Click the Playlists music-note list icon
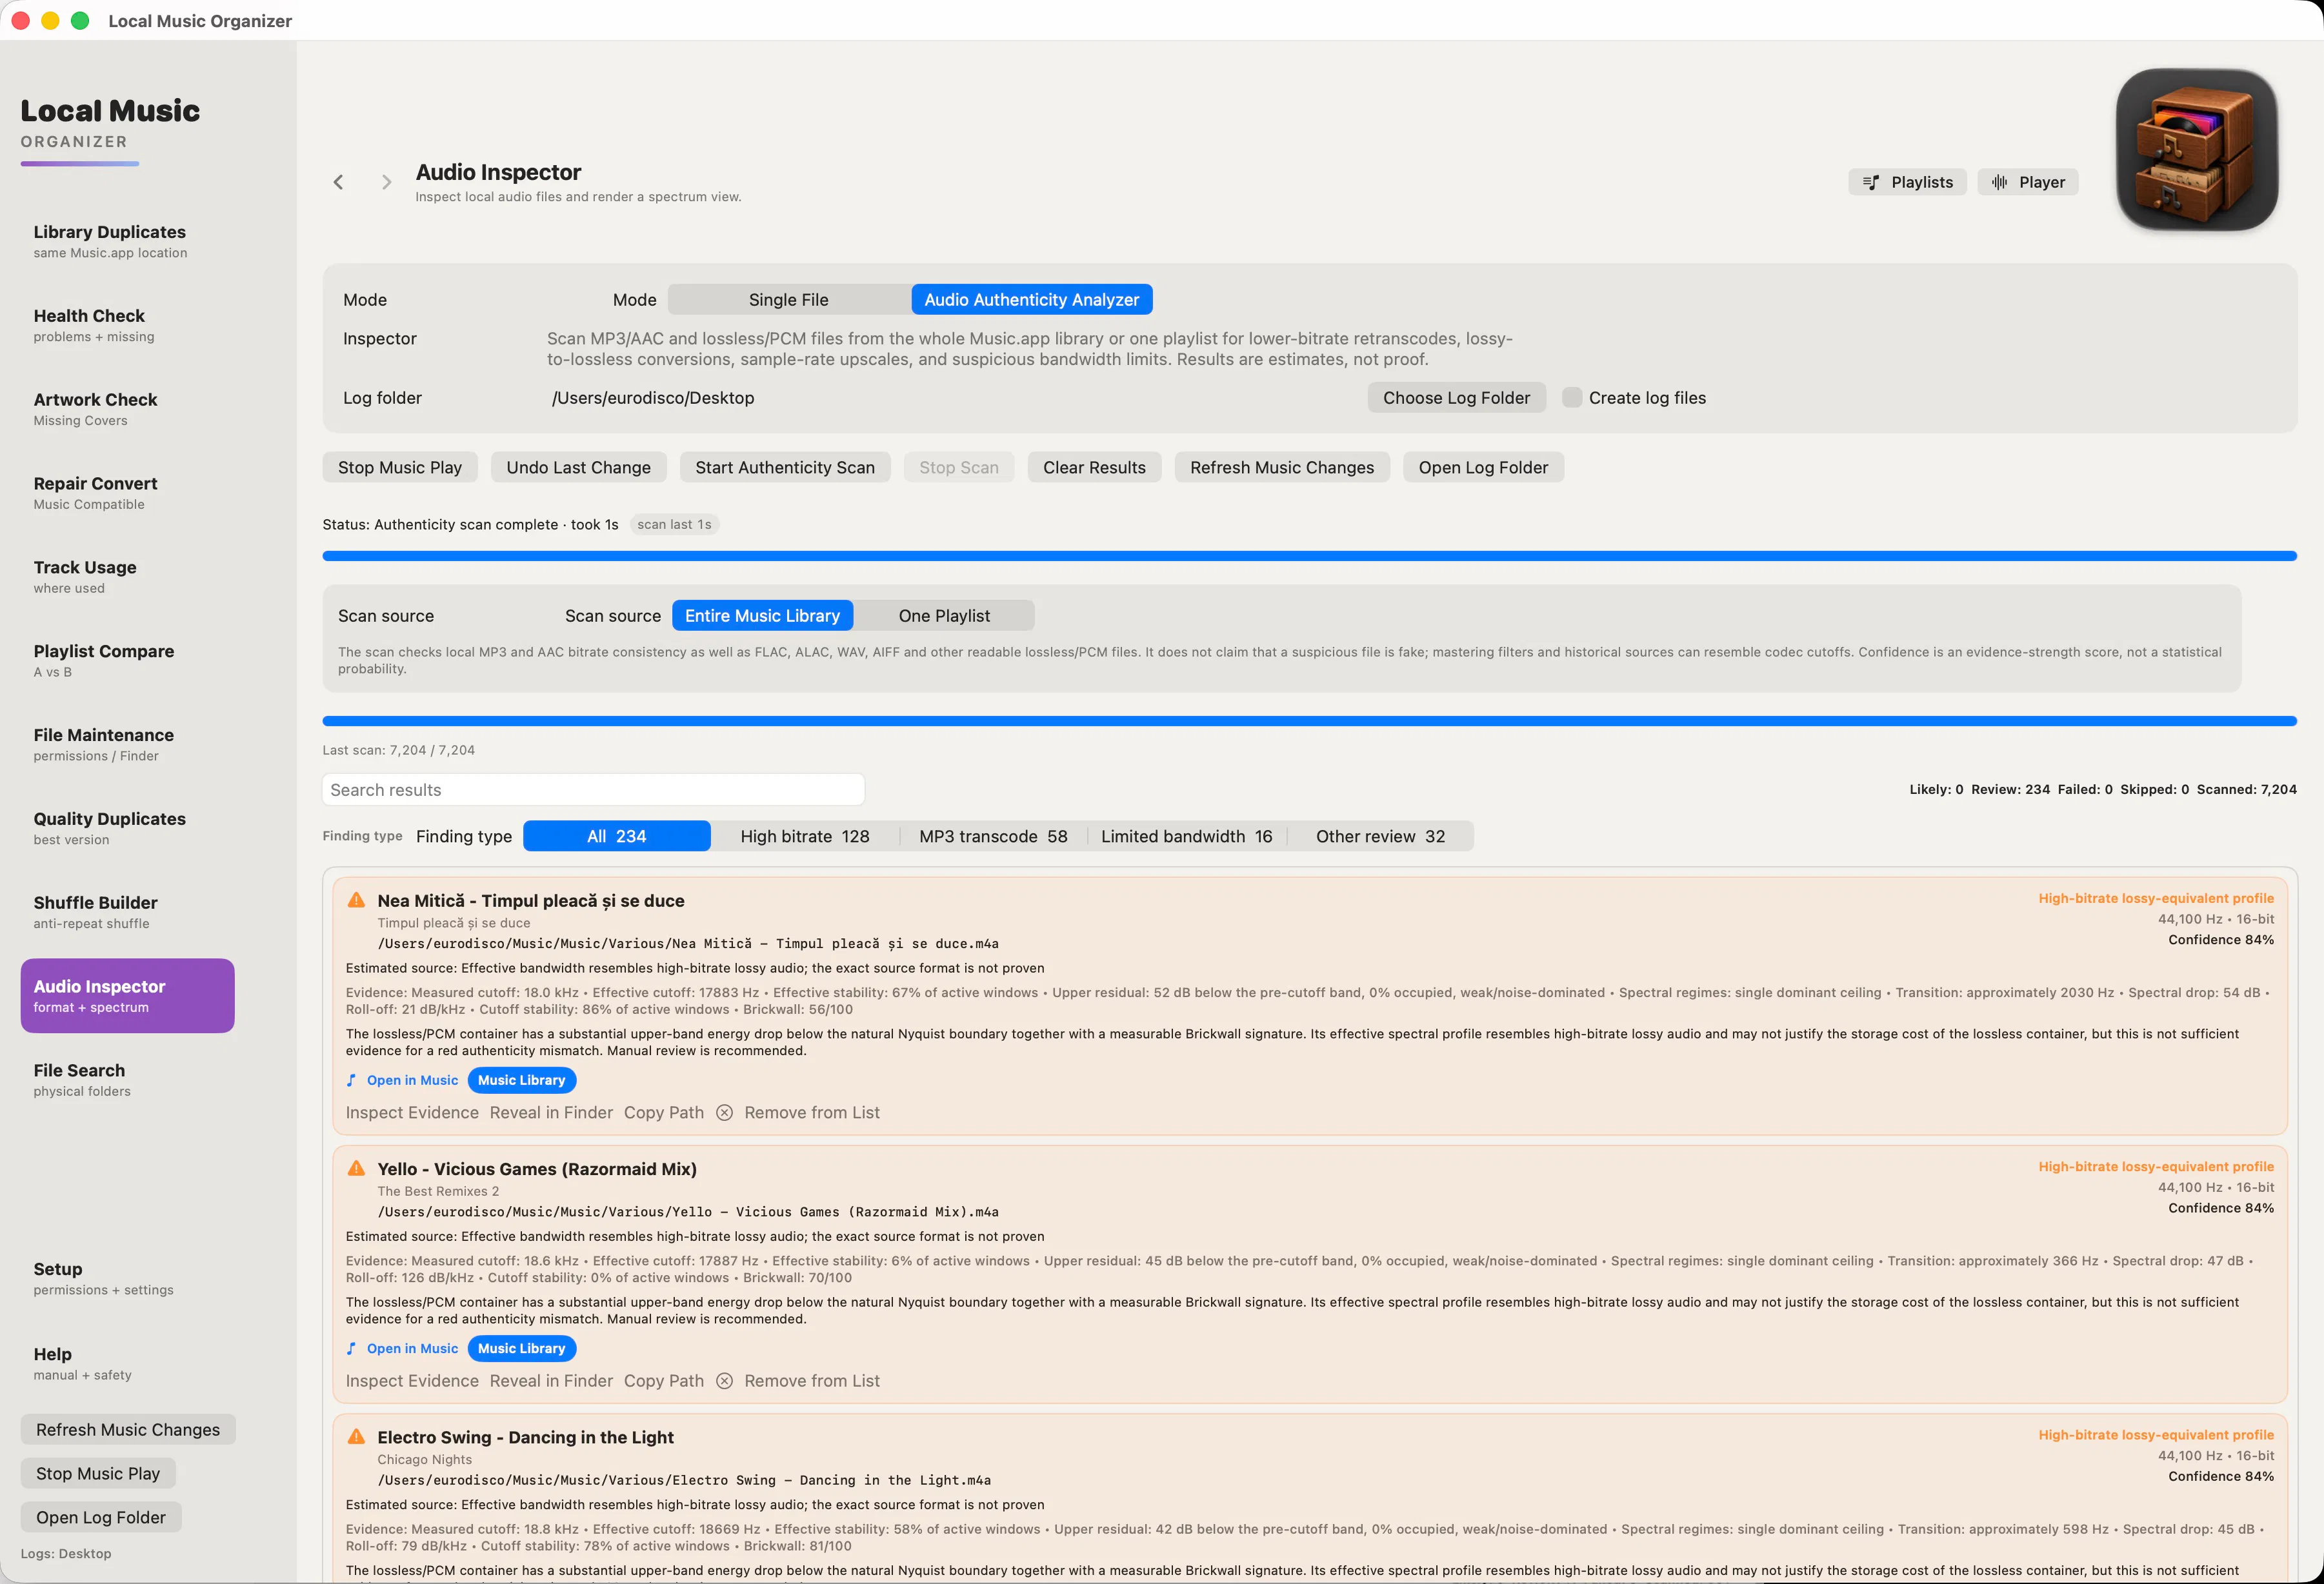Image resolution: width=2324 pixels, height=1584 pixels. click(x=1870, y=182)
